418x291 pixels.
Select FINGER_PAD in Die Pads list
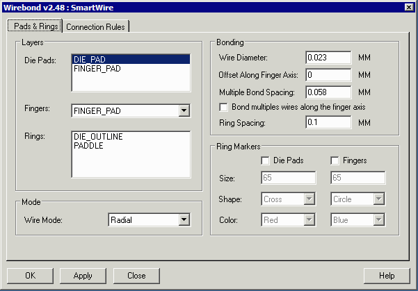[x=131, y=69]
